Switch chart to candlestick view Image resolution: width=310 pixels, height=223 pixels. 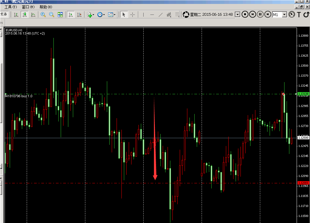pyautogui.click(x=25, y=15)
